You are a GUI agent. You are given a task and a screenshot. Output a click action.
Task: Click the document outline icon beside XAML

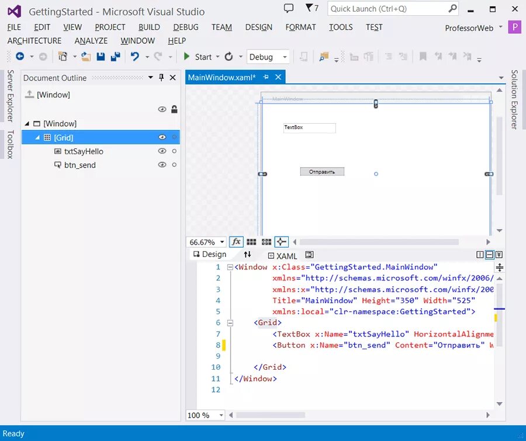[309, 255]
